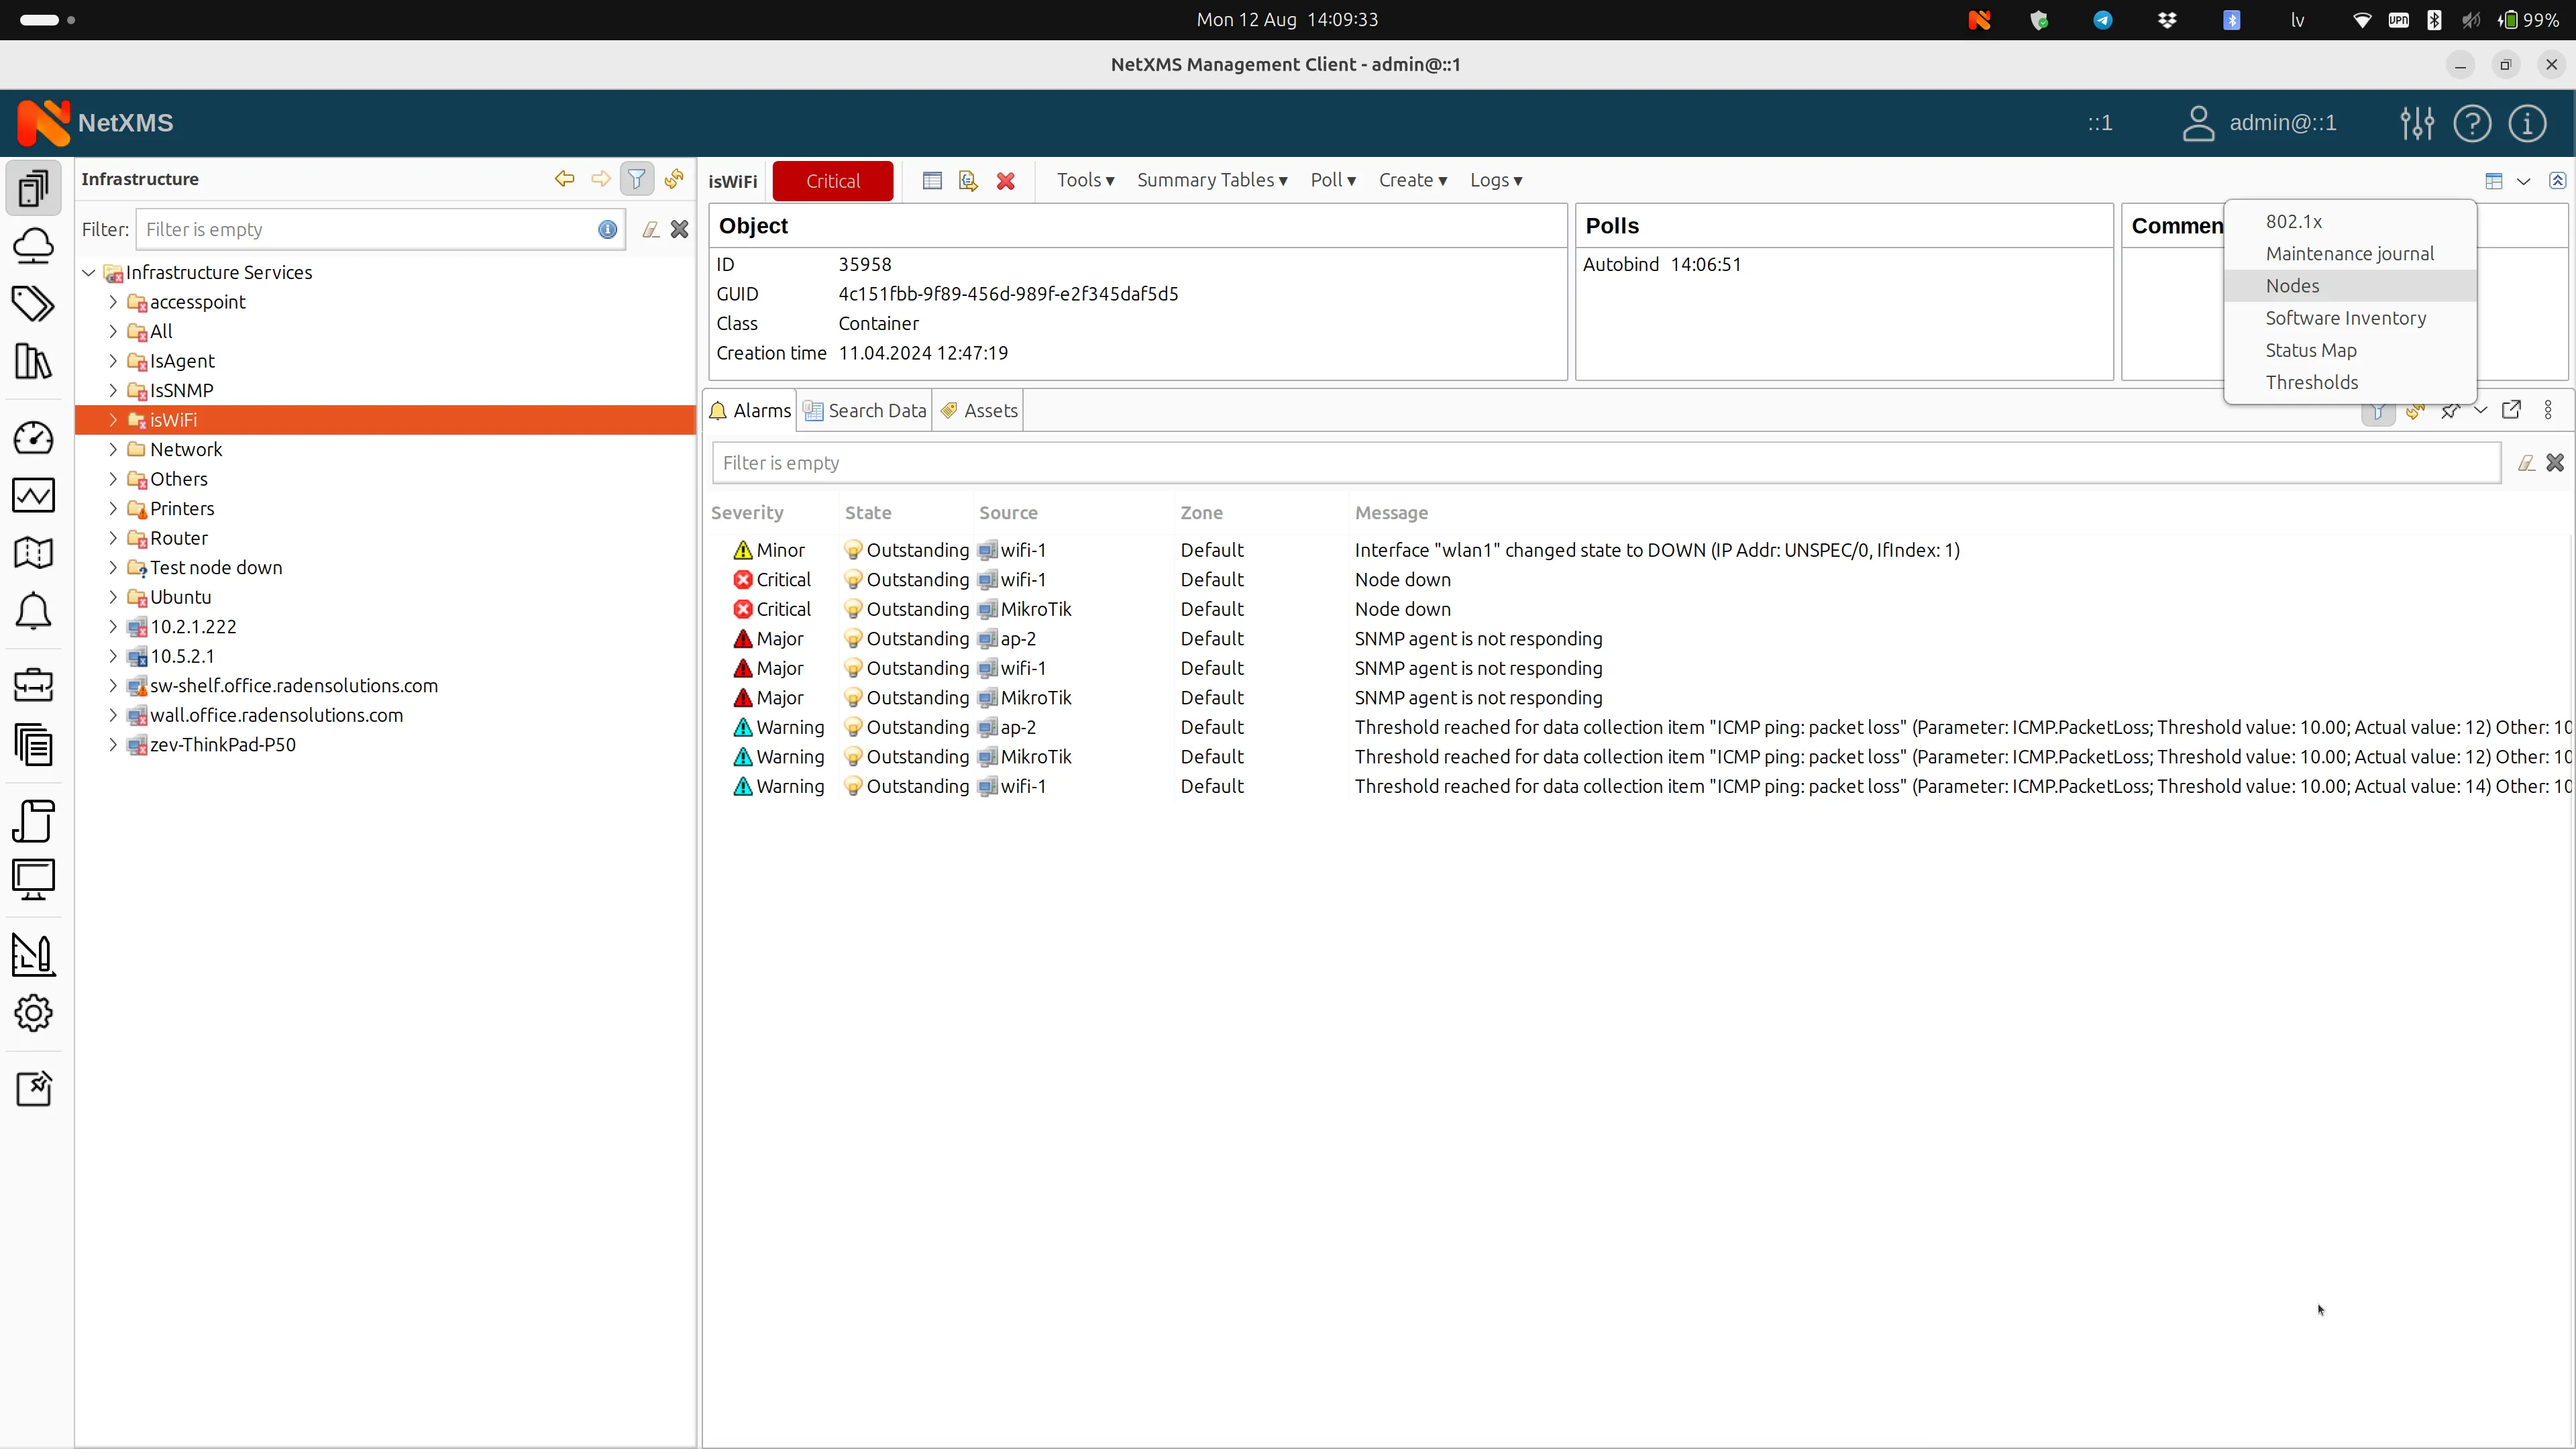Click the navigate back arrow in Infrastructure
Image resolution: width=2576 pixels, height=1449 pixels.
point(565,179)
